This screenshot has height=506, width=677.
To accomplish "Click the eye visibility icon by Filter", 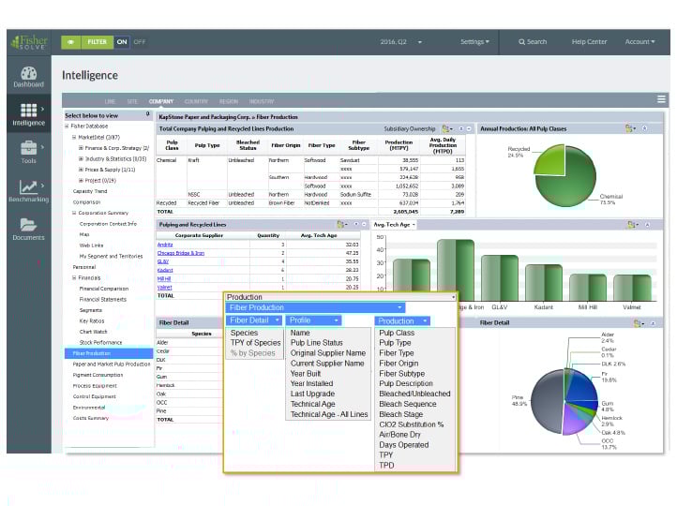I will pos(71,42).
